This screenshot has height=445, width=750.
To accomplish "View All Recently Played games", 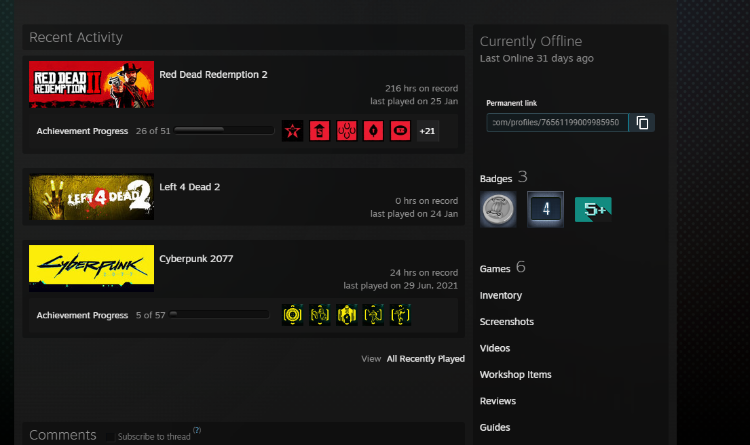I will tap(426, 358).
